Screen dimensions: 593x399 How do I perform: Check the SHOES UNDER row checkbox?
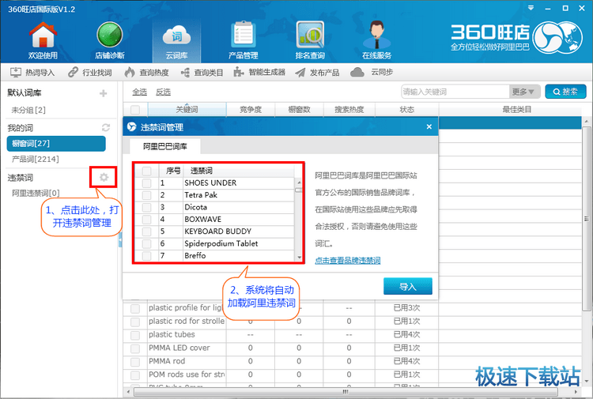[x=147, y=183]
